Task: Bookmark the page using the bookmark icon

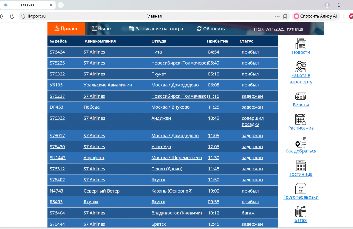Action: tap(285, 16)
